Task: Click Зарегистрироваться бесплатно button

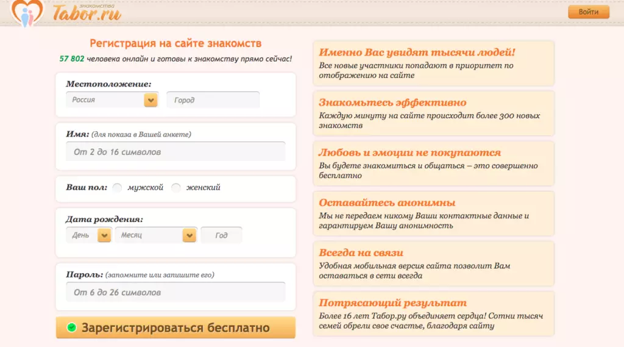Action: [x=175, y=327]
